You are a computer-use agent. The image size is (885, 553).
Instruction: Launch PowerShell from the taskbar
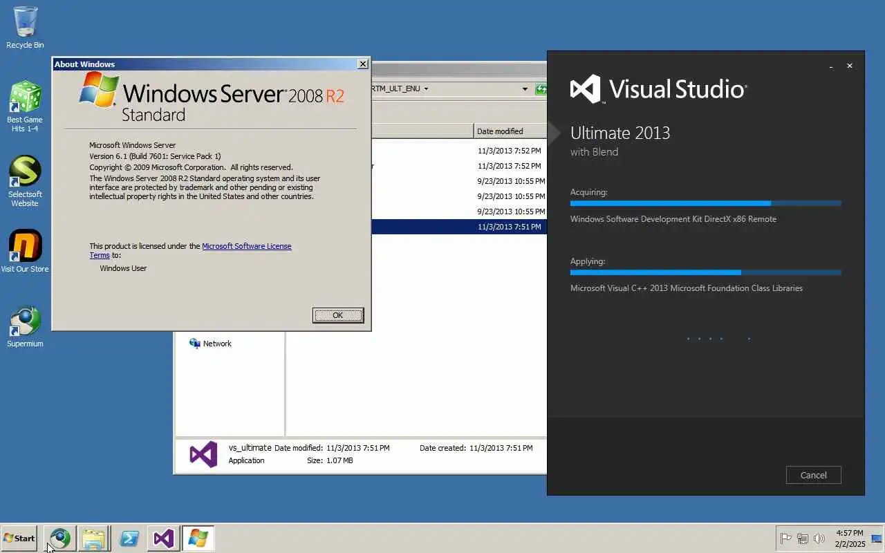(129, 538)
